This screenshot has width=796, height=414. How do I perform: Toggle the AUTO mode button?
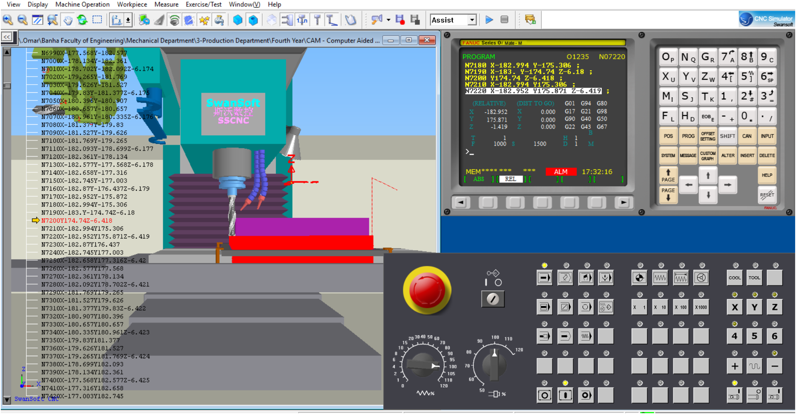point(544,278)
